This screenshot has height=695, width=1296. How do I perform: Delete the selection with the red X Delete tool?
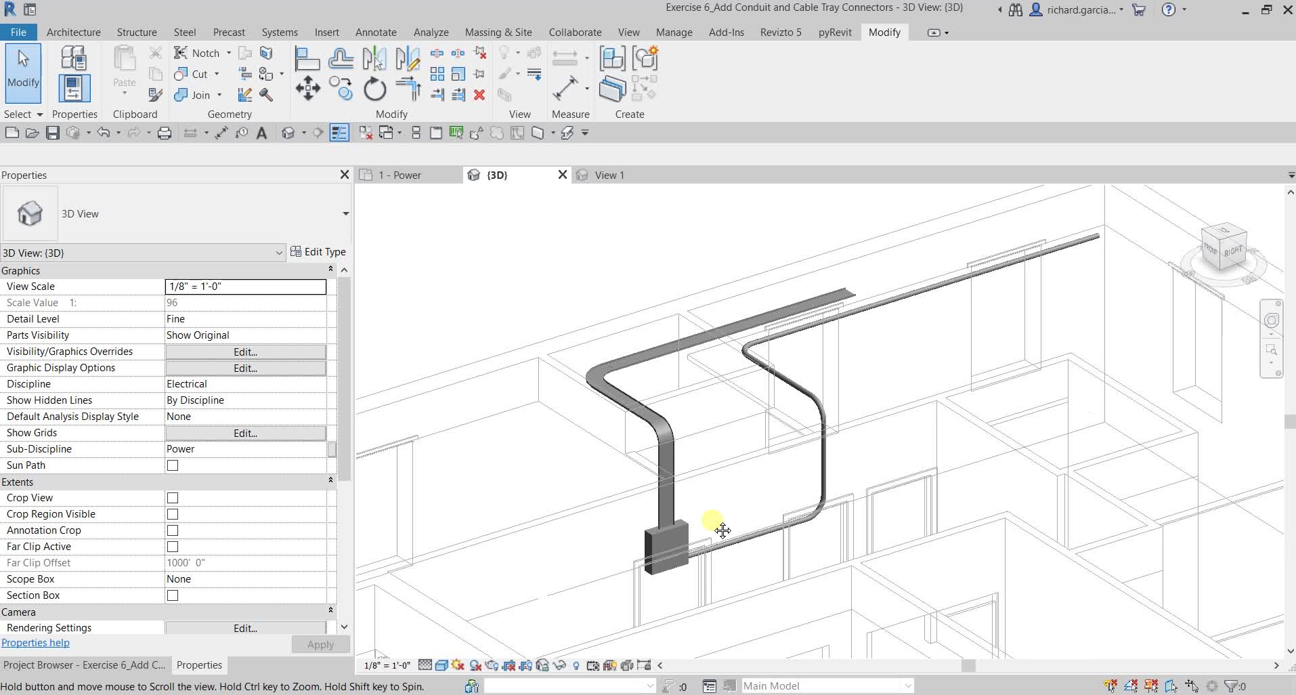pos(480,96)
